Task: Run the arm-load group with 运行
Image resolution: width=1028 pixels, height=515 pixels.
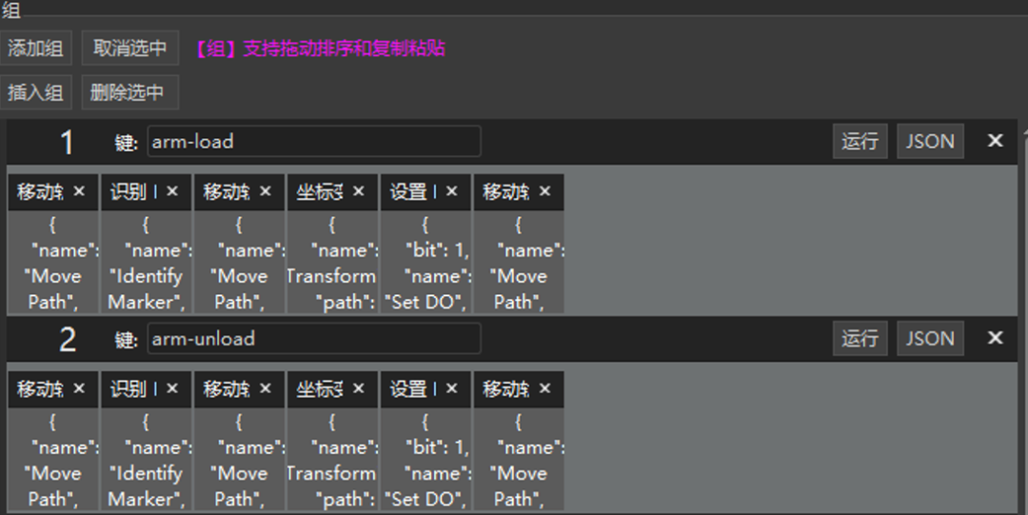Action: pos(860,142)
